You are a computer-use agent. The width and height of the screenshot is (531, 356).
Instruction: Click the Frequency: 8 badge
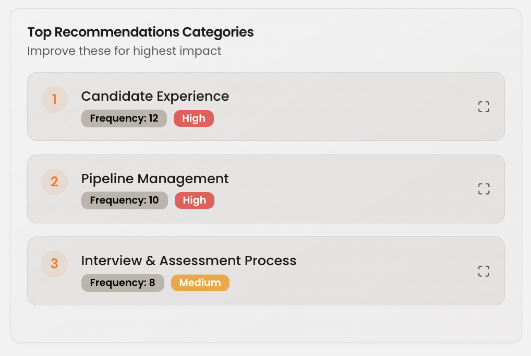coord(123,283)
